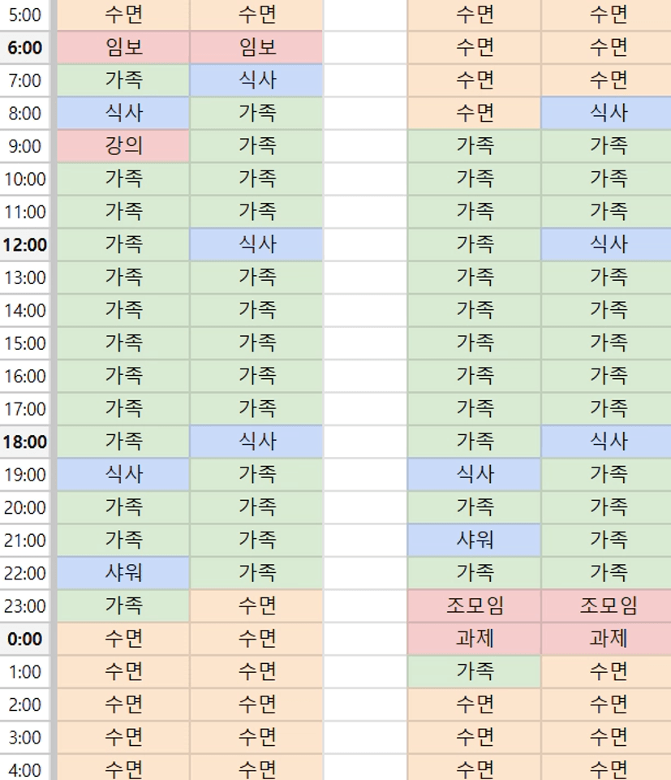
Task: Click the 임보 cell in the second activity column
Action: pyautogui.click(x=256, y=48)
